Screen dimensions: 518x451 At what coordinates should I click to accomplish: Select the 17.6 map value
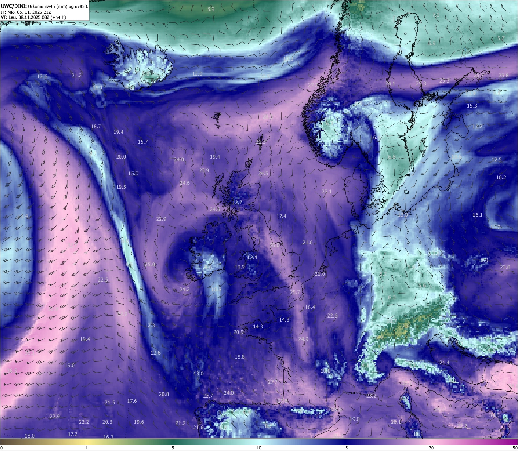pos(132,401)
